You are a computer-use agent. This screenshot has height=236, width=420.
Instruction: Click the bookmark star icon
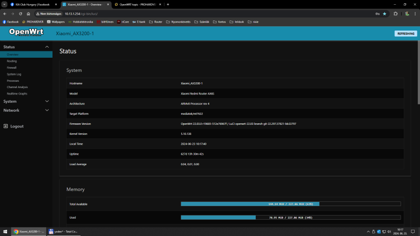point(384,14)
